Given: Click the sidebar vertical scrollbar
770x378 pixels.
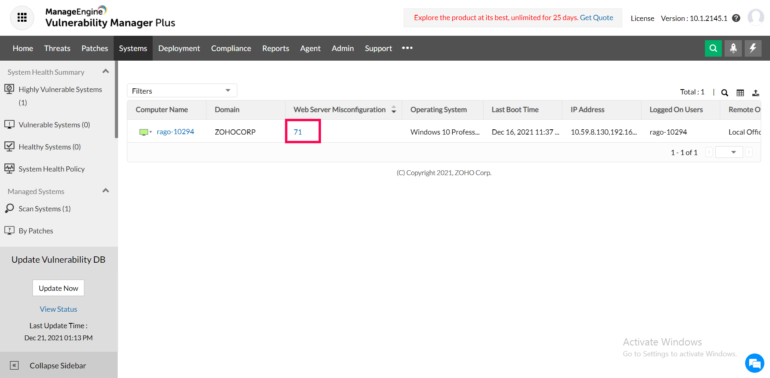Looking at the screenshot, I should 116,99.
